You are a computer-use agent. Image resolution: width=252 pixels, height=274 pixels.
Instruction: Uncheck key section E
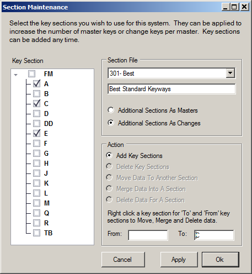(36, 134)
